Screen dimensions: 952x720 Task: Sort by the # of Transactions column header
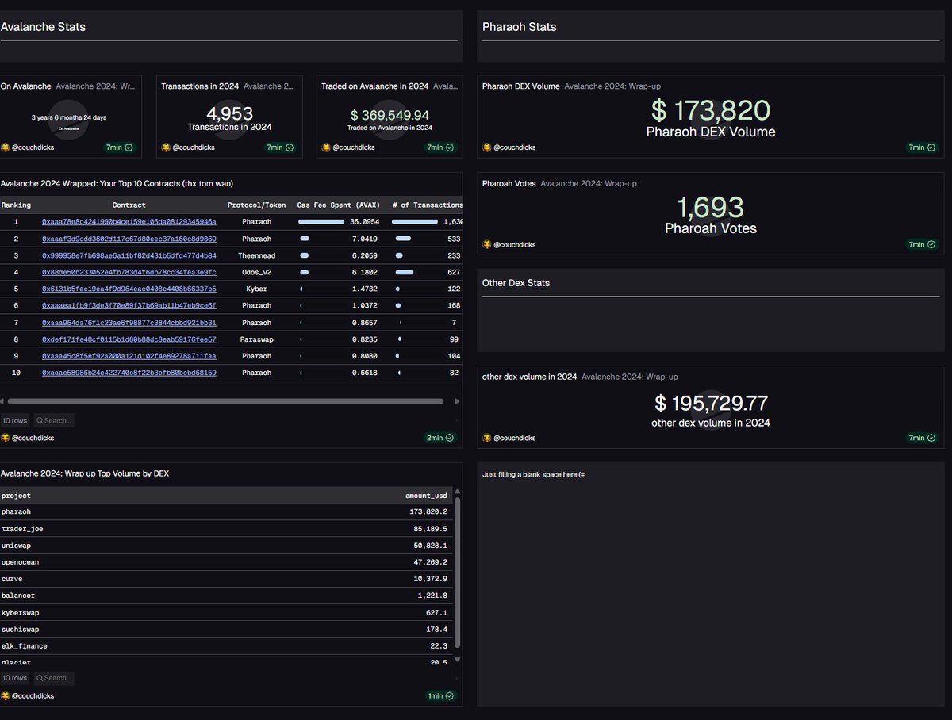(x=427, y=205)
